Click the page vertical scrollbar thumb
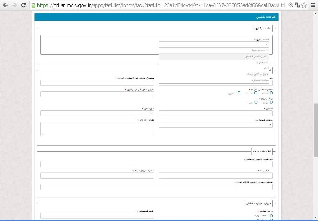 click(x=316, y=130)
